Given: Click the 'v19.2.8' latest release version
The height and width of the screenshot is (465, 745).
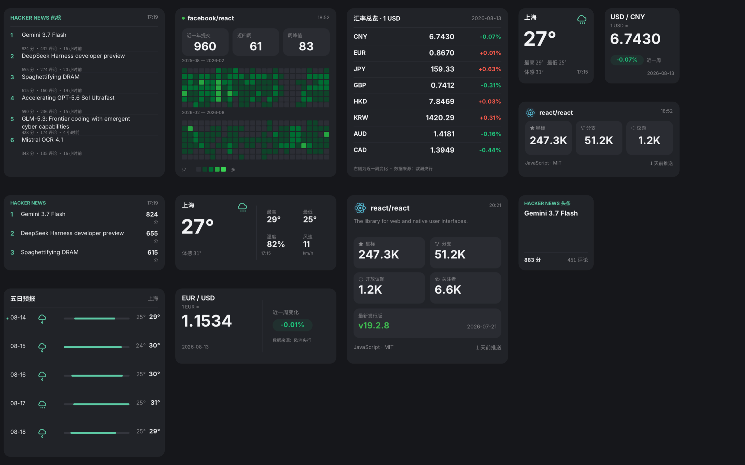Looking at the screenshot, I should (x=374, y=325).
